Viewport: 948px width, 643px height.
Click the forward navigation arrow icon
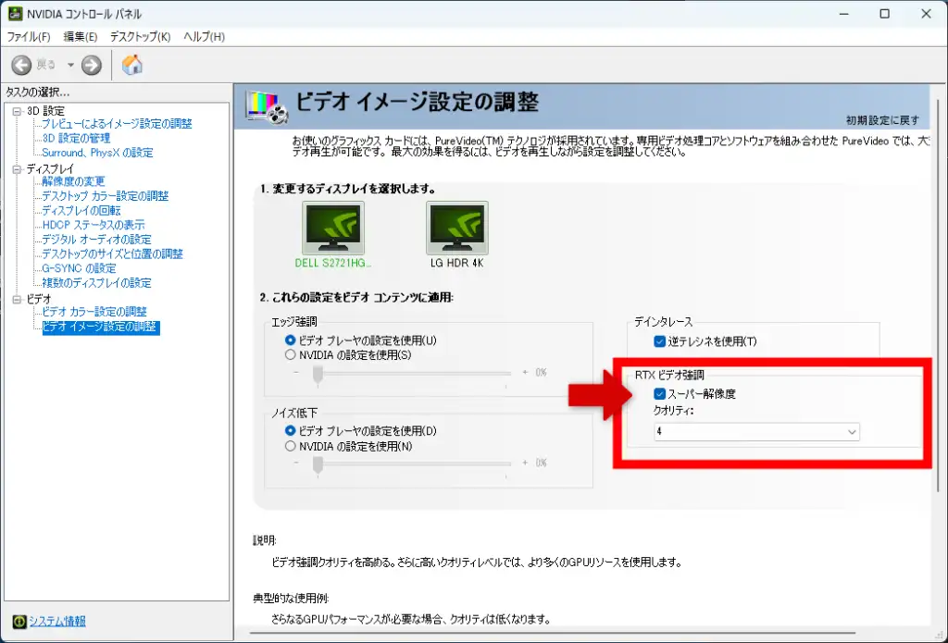pyautogui.click(x=90, y=65)
